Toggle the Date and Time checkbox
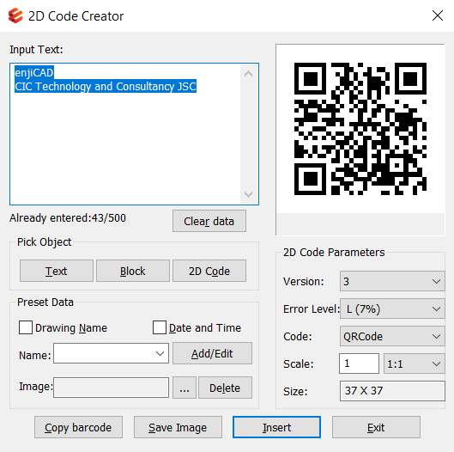454x452 pixels. [160, 327]
